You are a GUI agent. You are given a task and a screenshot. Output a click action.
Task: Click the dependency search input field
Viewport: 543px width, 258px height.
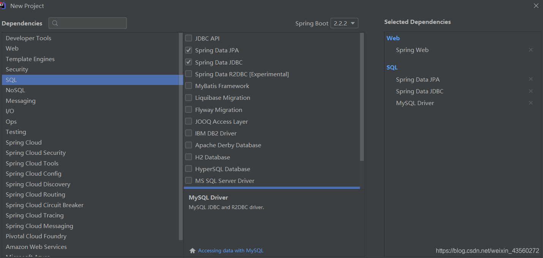pyautogui.click(x=88, y=23)
